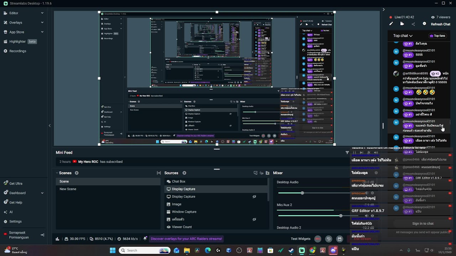Screen dimensions: 456x256
Task: Open the weather widget showing 27°C
Action: [16, 250]
